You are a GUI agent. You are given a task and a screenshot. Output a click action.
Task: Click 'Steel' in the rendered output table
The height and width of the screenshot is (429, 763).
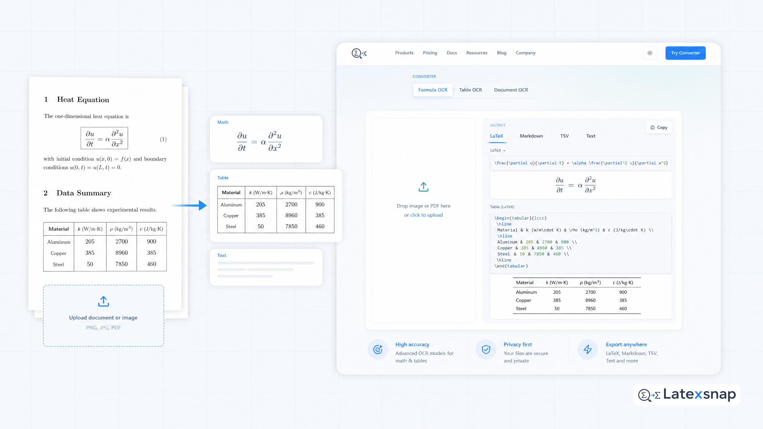coord(521,309)
